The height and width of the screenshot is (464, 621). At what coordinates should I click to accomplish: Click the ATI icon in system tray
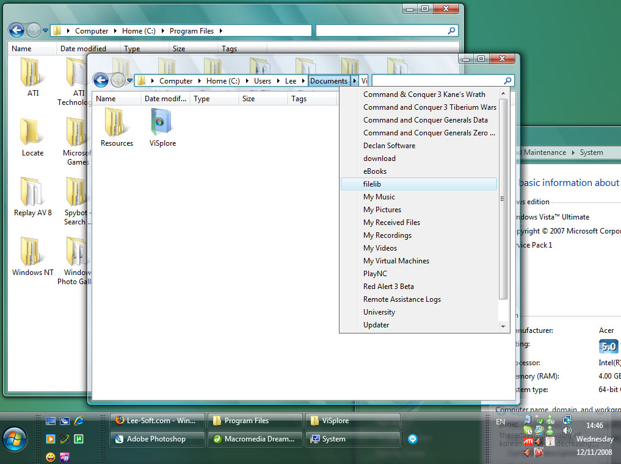click(x=528, y=441)
